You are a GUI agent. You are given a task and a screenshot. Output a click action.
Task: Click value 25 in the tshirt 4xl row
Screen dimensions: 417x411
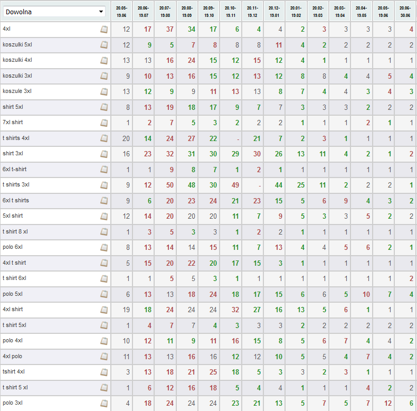coord(213,372)
